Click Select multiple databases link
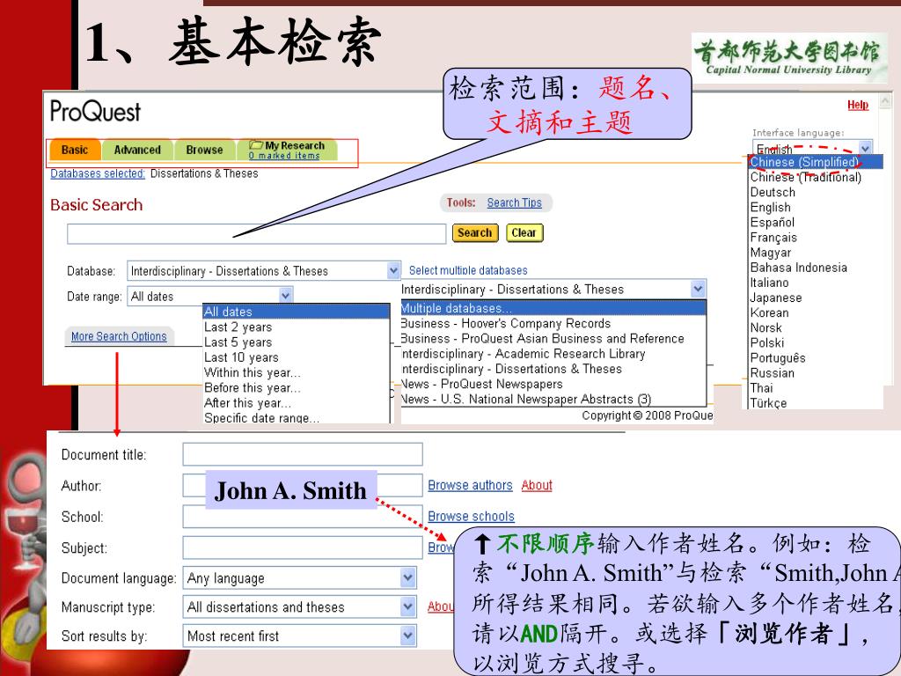Image resolution: width=901 pixels, height=676 pixels. pos(468,270)
